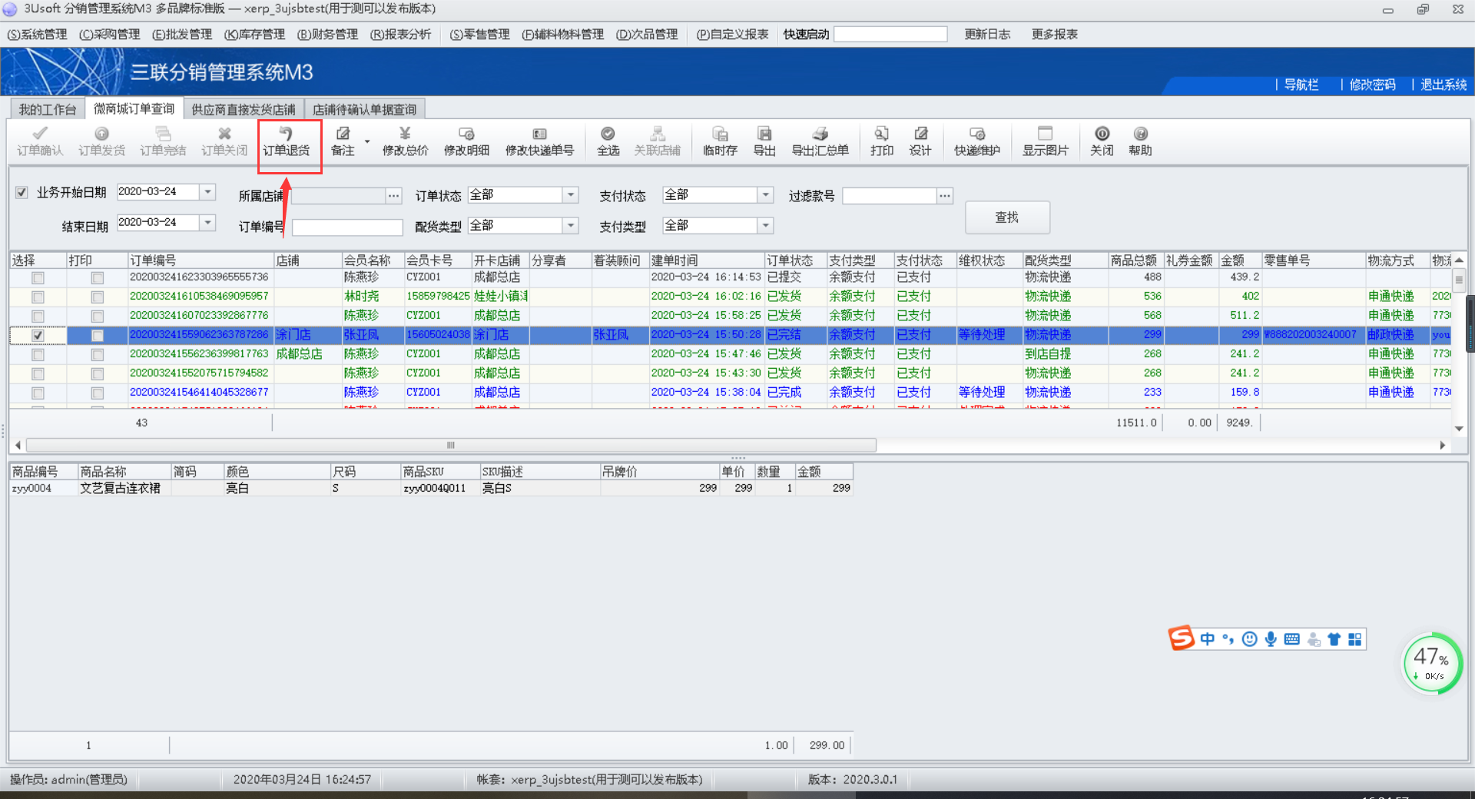Start an order return with 订单退货
The height and width of the screenshot is (799, 1475).
pyautogui.click(x=287, y=141)
